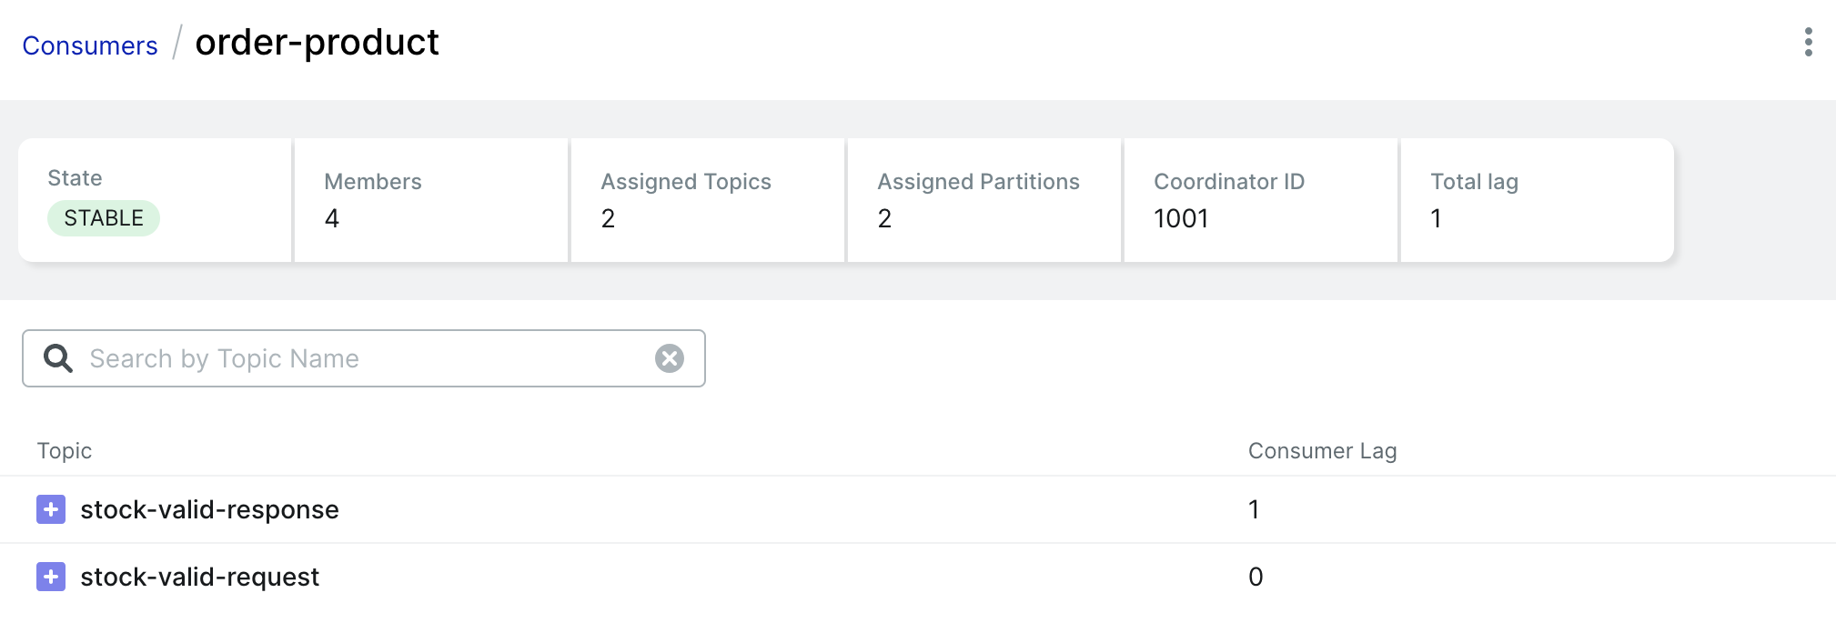Click the STABLE state badge

tap(104, 218)
